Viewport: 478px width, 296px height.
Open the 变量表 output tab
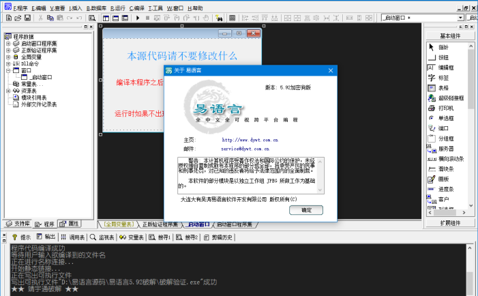(132, 237)
